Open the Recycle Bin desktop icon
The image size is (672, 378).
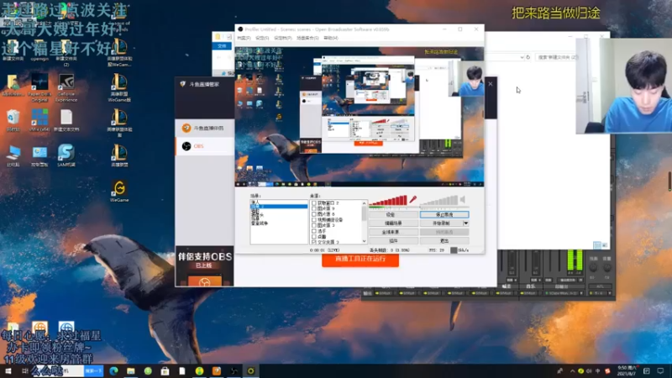click(13, 120)
